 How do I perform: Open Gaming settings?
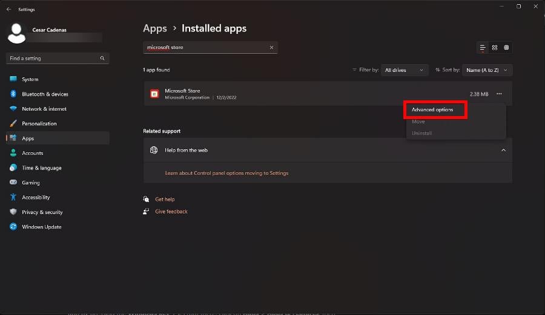click(58, 183)
